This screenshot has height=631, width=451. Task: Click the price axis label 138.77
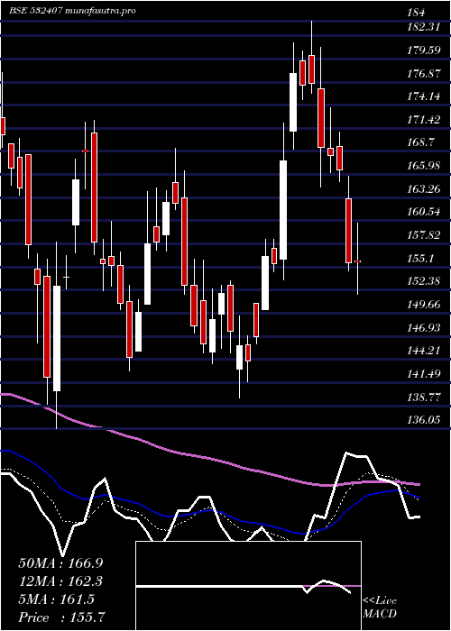coord(423,398)
